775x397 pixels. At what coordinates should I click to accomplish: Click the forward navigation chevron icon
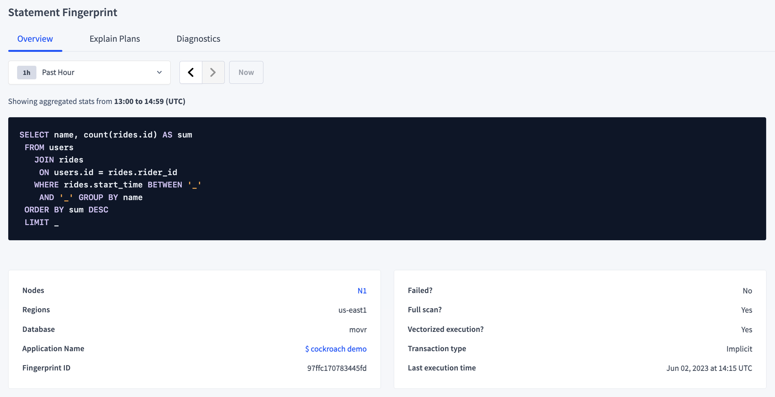[x=213, y=72]
